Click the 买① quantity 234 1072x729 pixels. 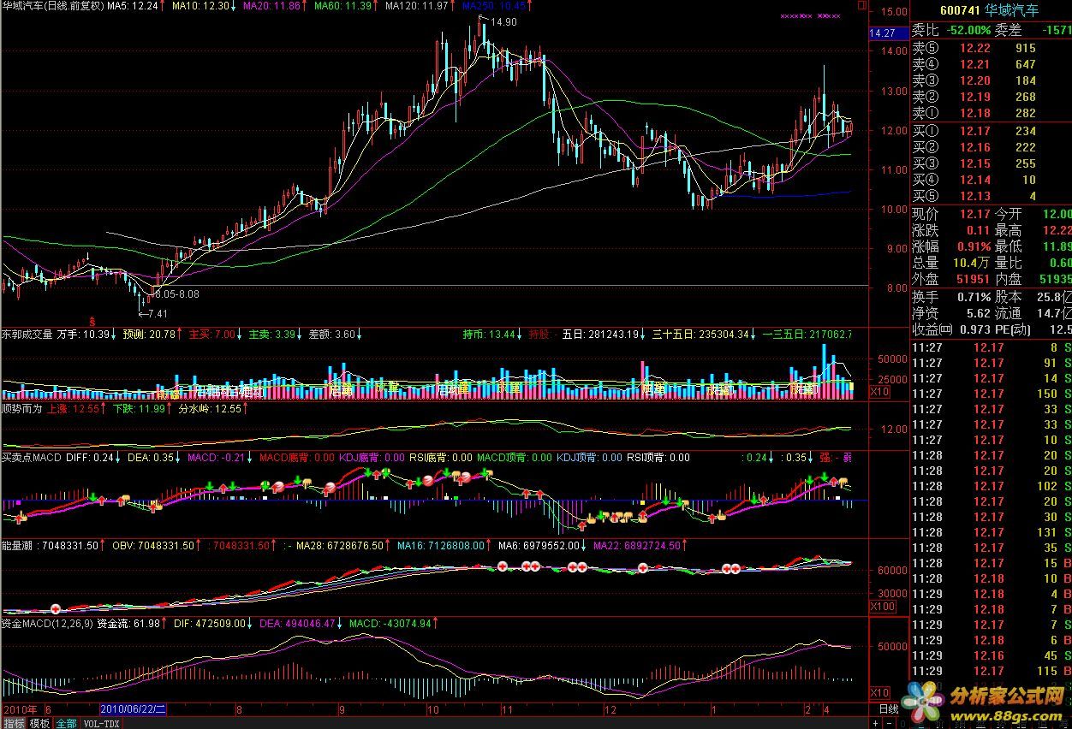pos(1025,131)
